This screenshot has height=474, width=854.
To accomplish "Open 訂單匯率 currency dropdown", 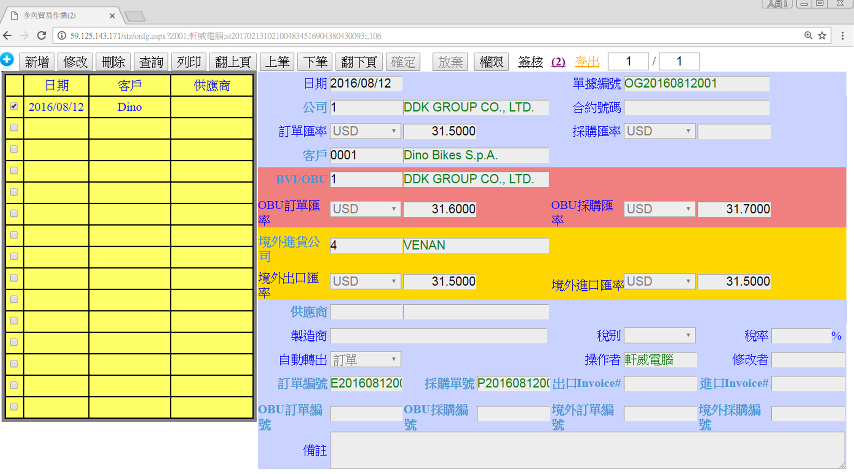I will pos(365,131).
